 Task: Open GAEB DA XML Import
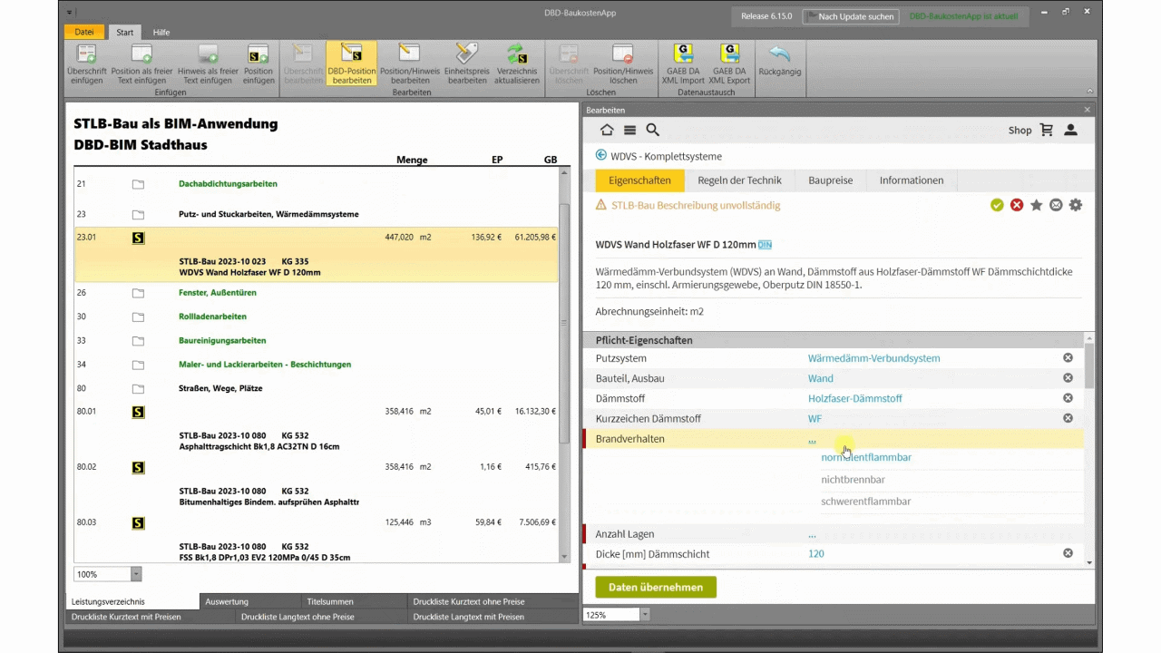683,63
